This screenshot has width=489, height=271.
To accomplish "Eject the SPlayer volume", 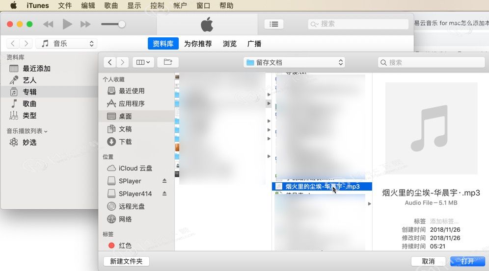I will (x=164, y=181).
